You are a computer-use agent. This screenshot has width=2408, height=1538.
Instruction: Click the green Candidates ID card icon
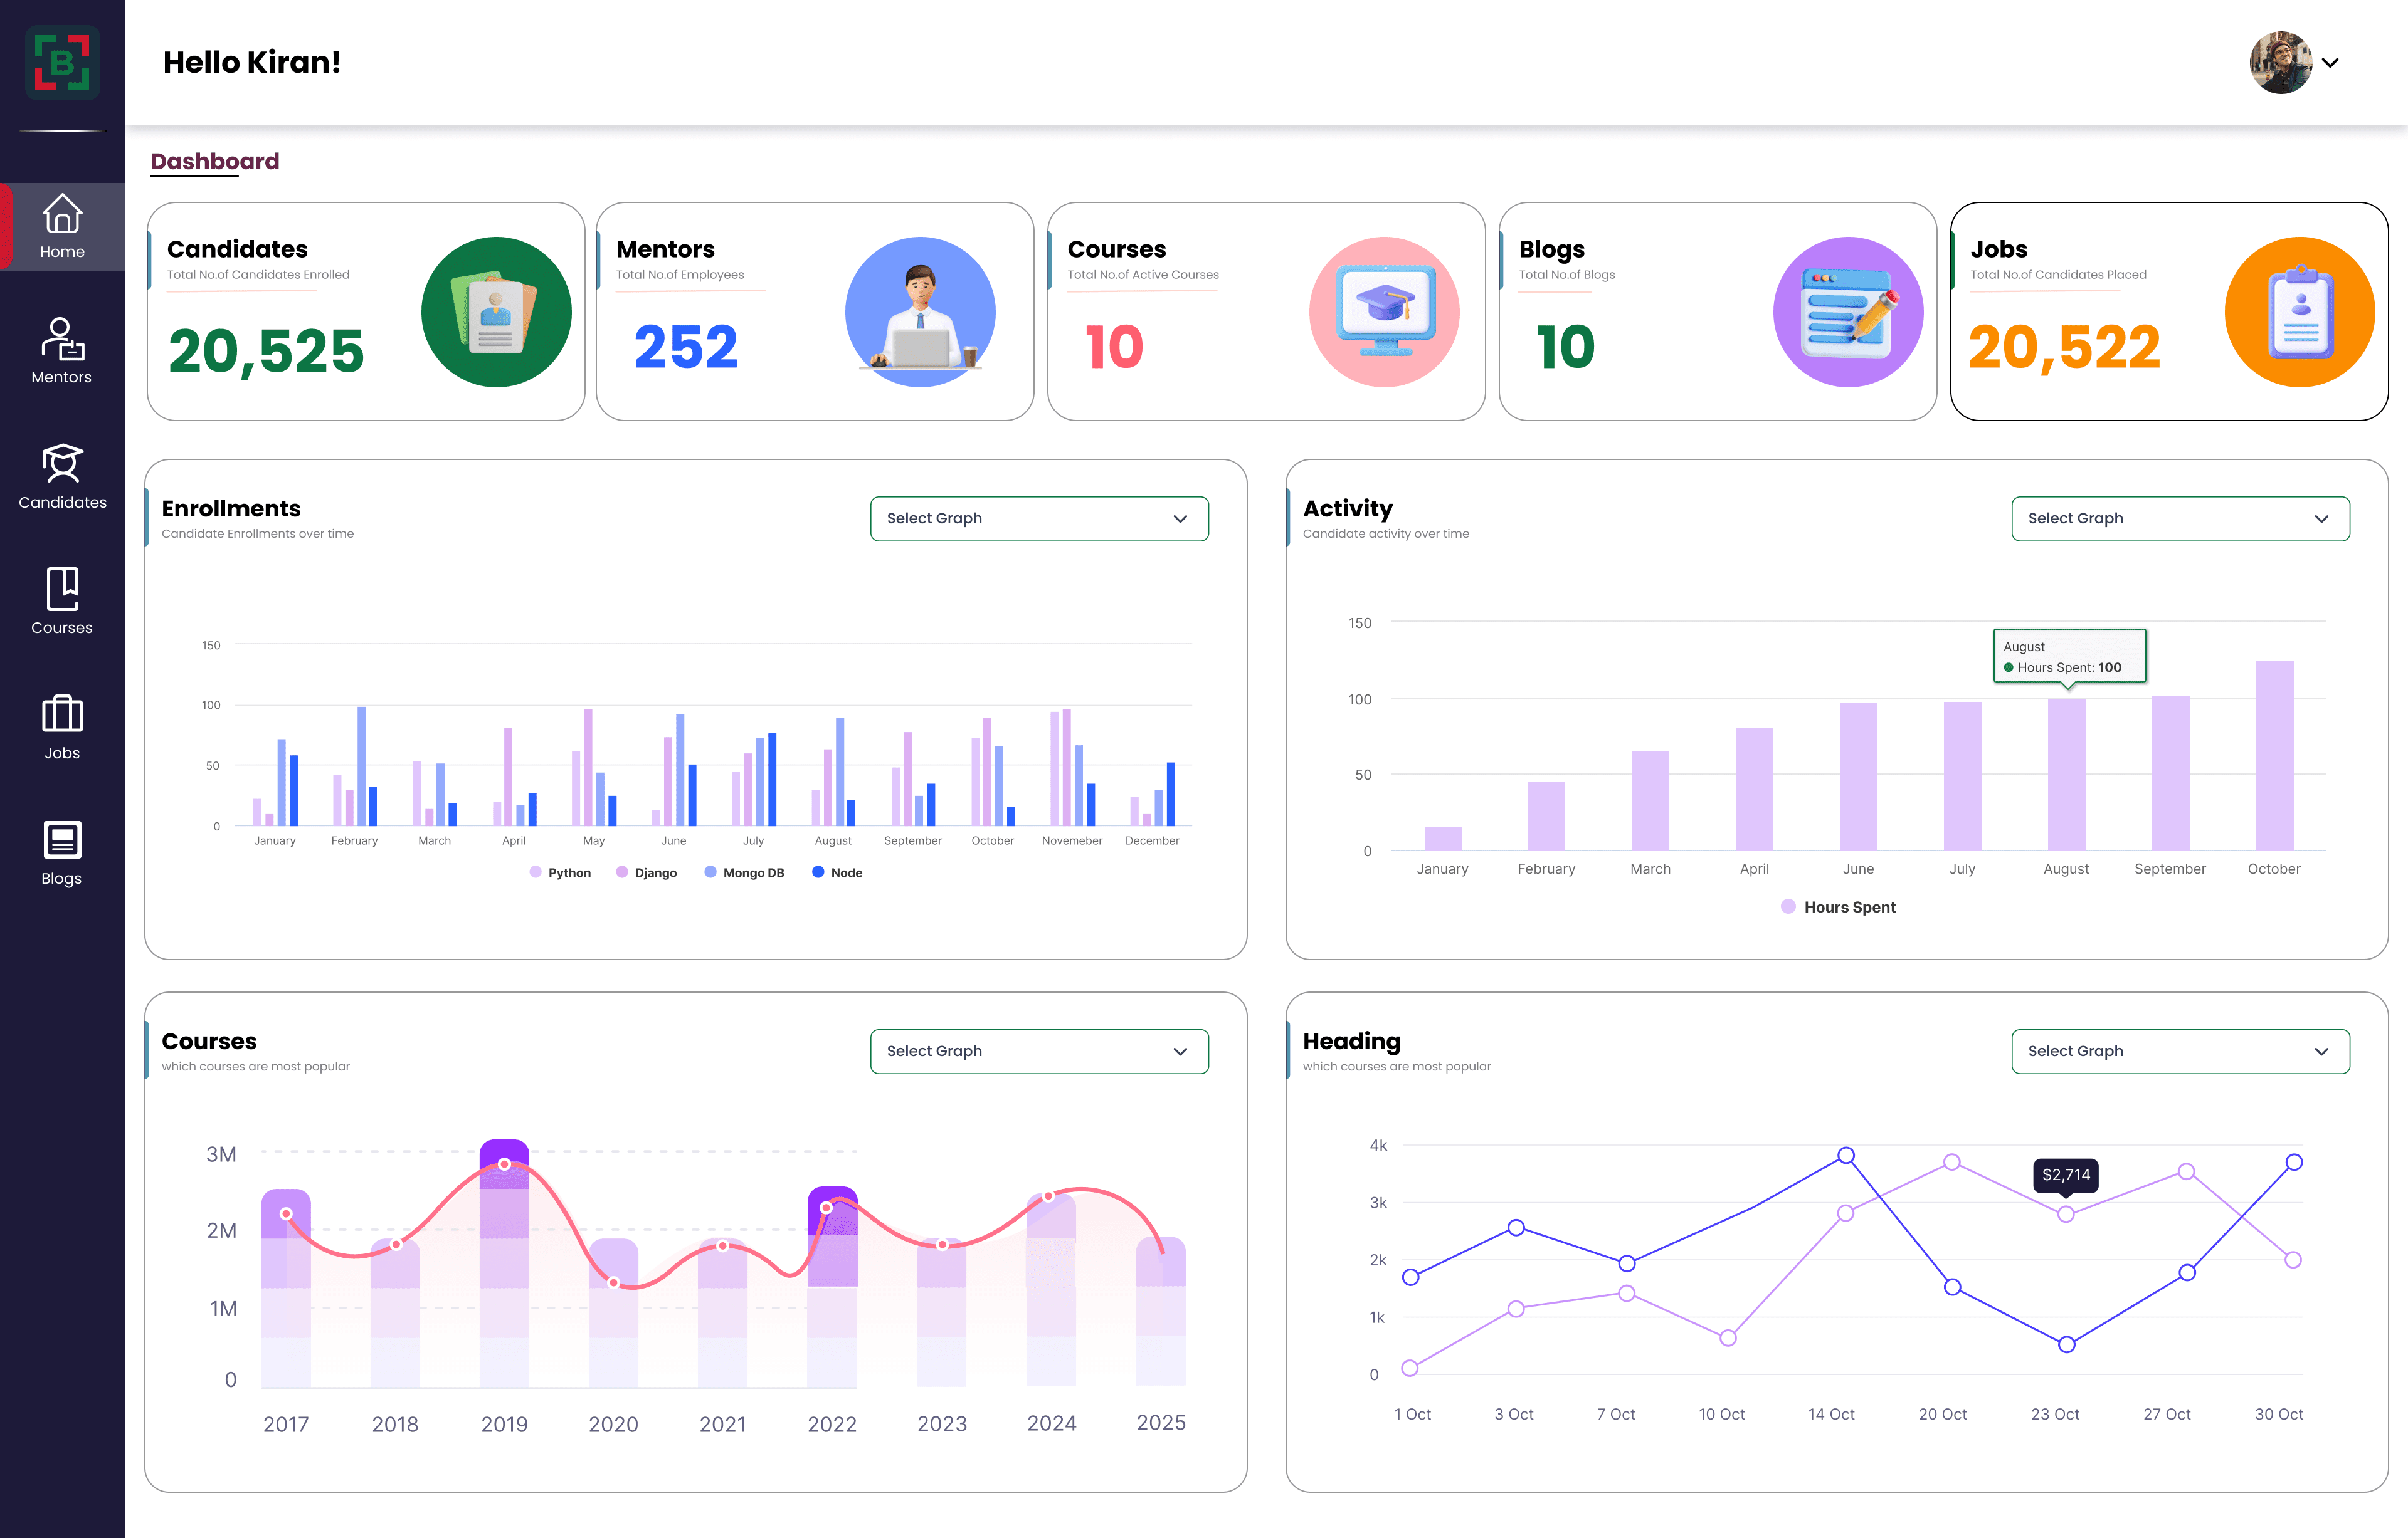(496, 311)
